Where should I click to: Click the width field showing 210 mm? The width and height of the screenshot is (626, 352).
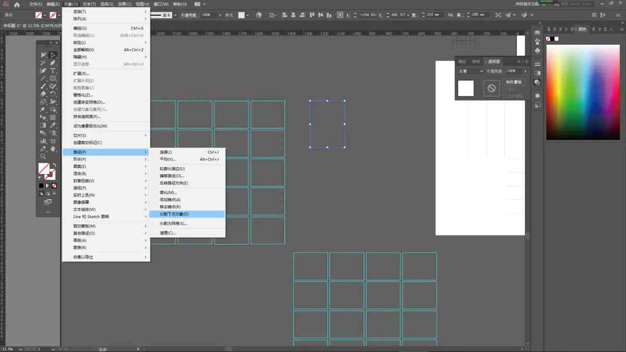433,15
